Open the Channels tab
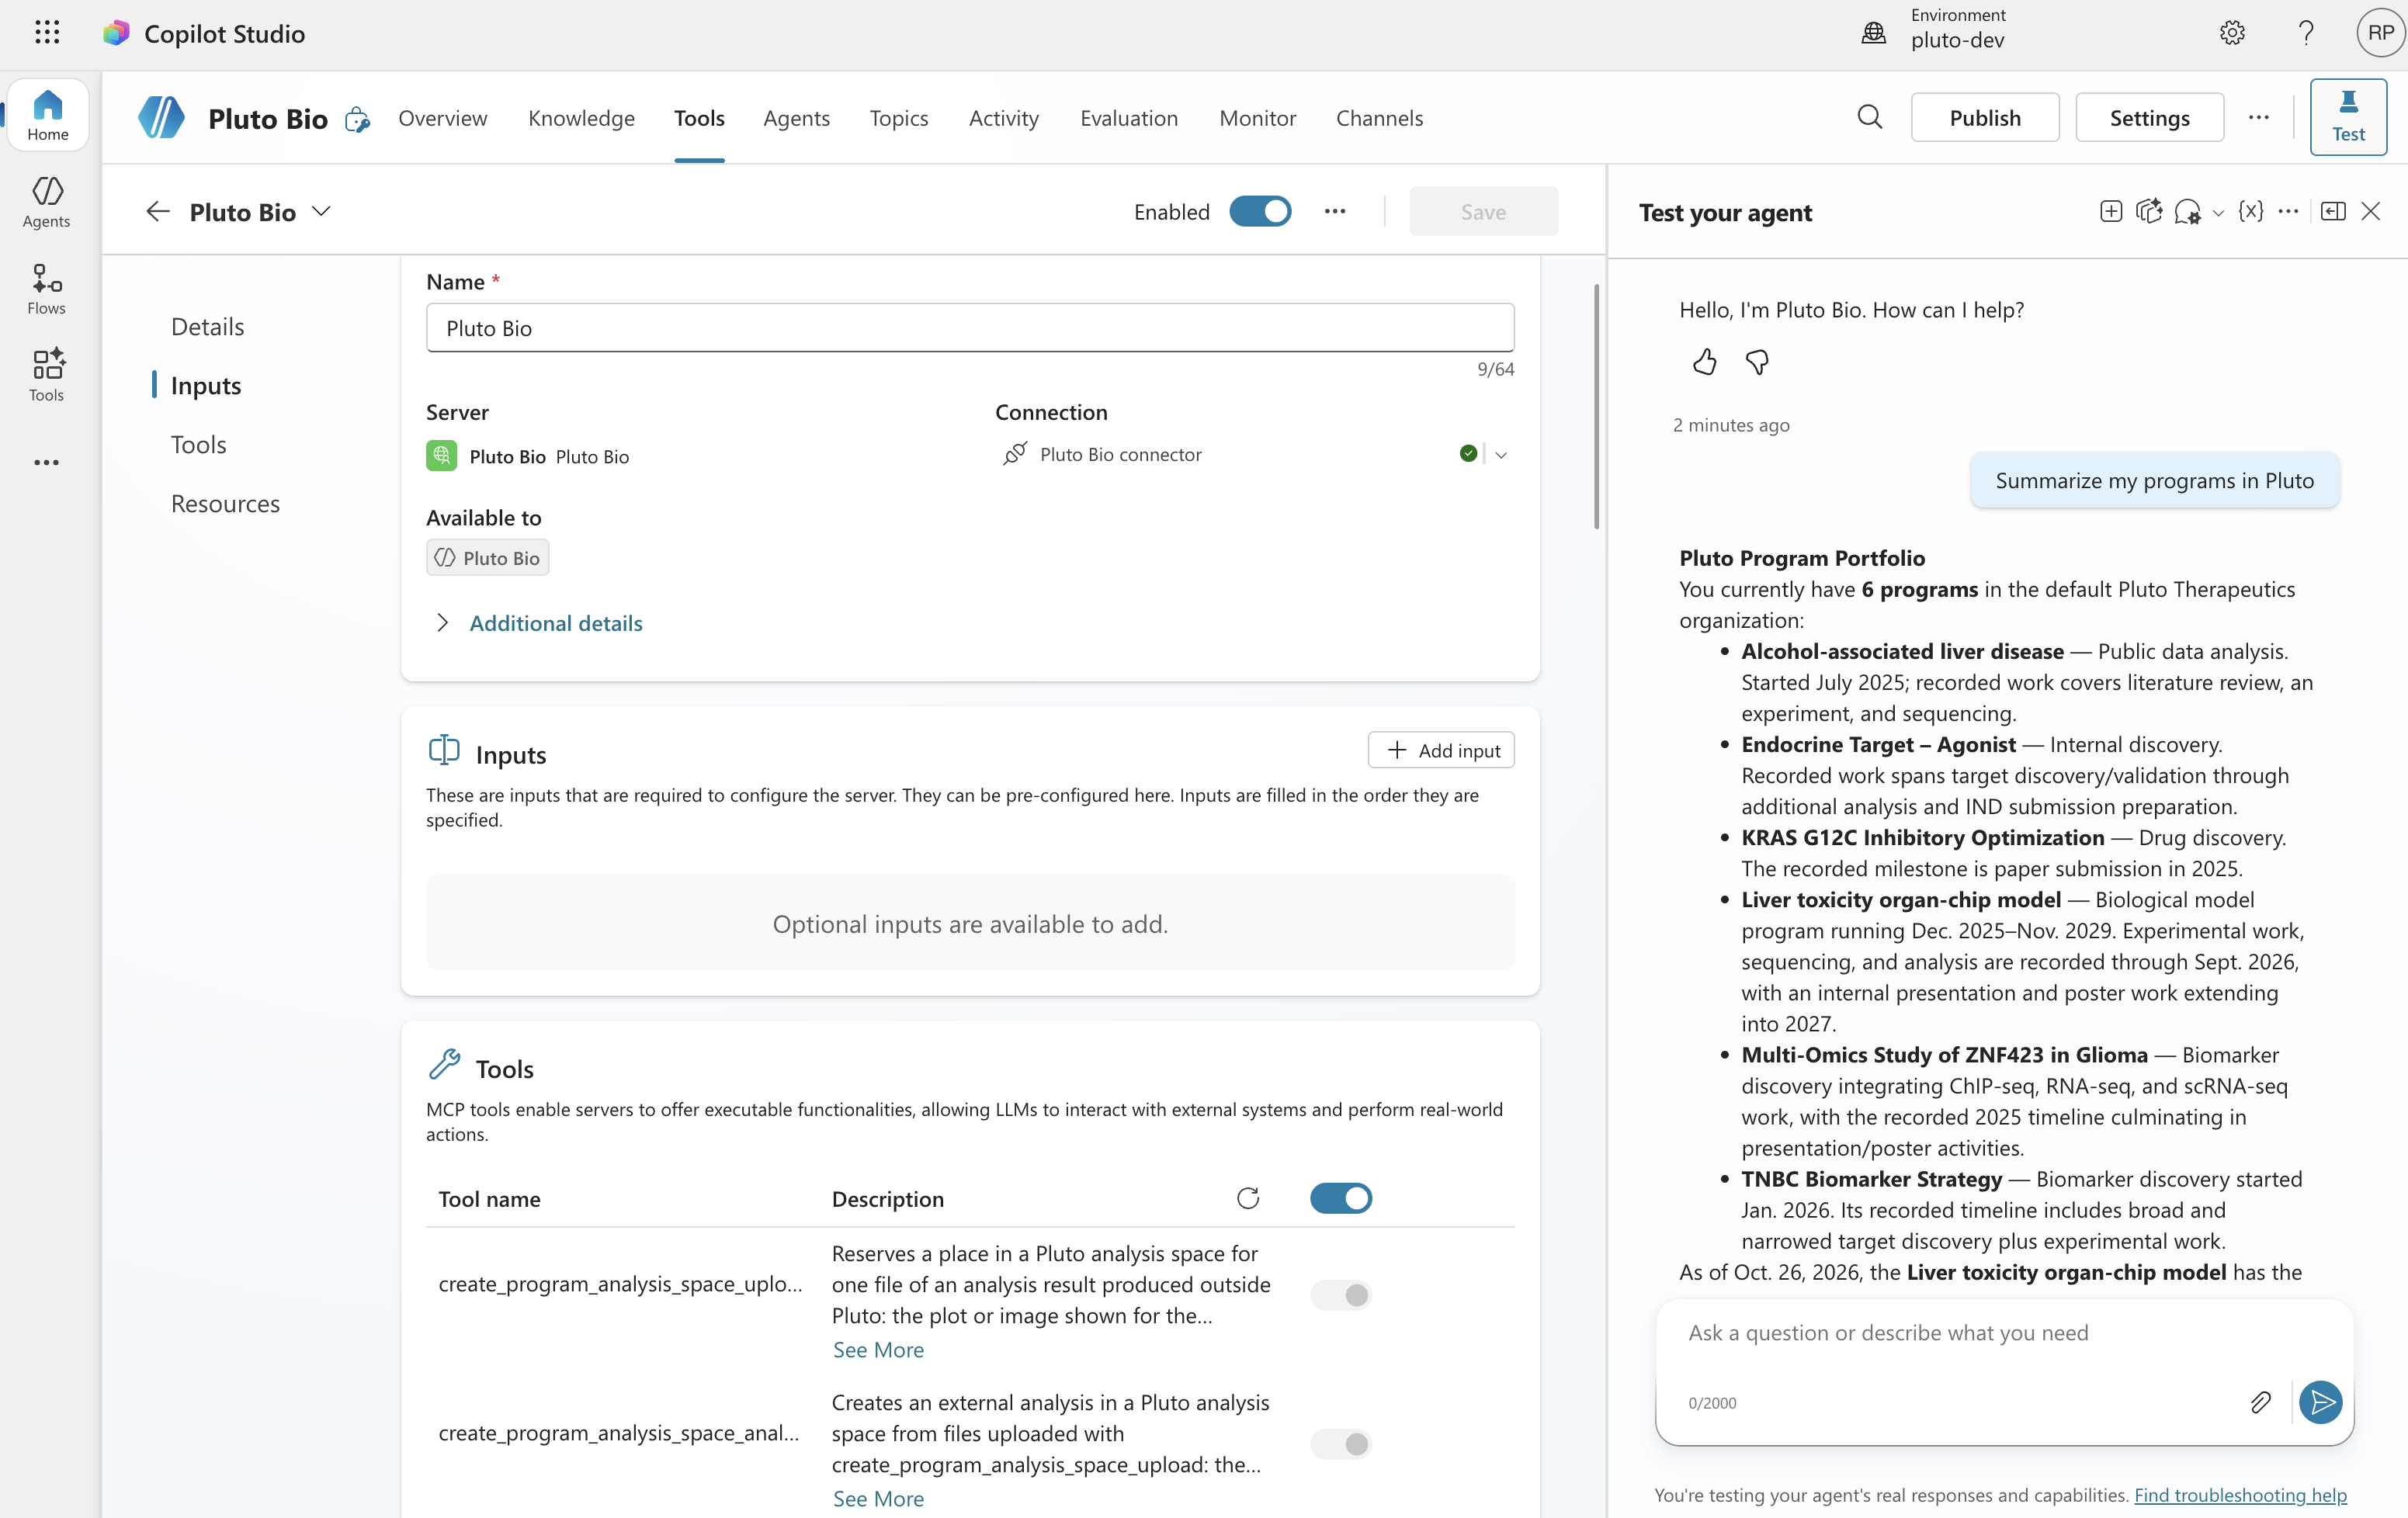 (1379, 118)
